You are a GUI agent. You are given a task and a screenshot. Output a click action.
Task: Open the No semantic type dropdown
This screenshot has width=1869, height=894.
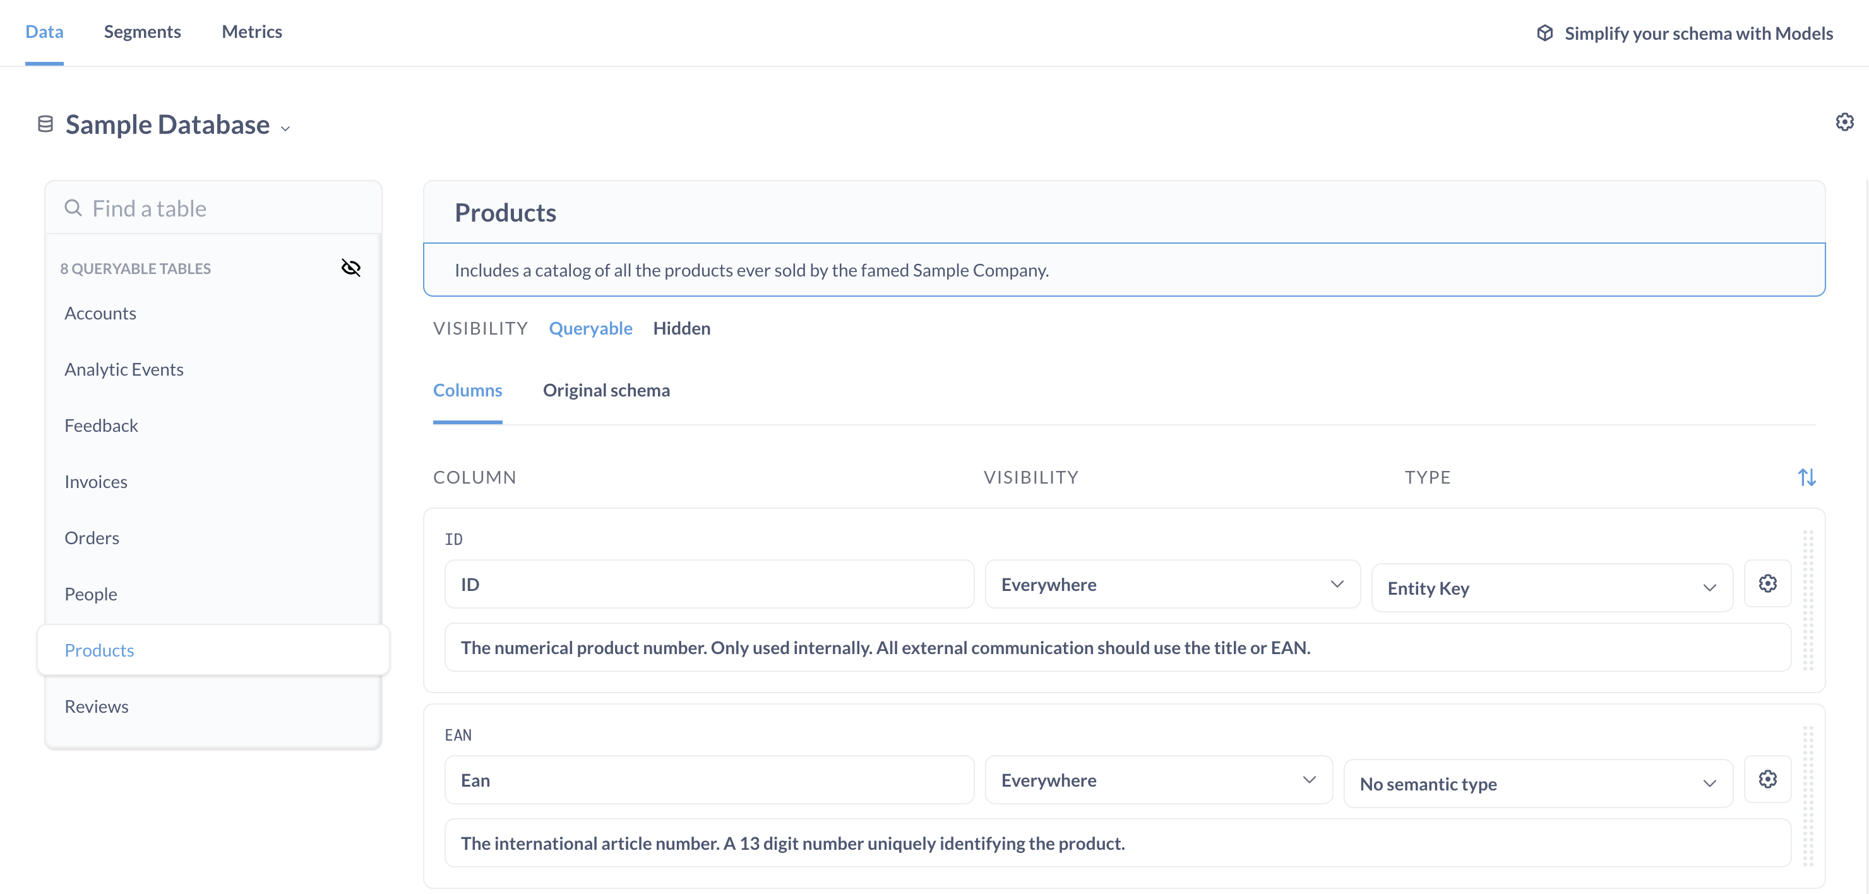(x=1538, y=784)
